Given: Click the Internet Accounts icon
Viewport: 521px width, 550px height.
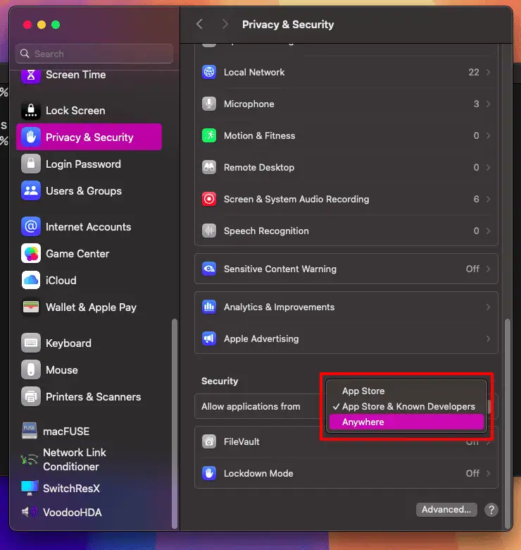Looking at the screenshot, I should click(31, 227).
